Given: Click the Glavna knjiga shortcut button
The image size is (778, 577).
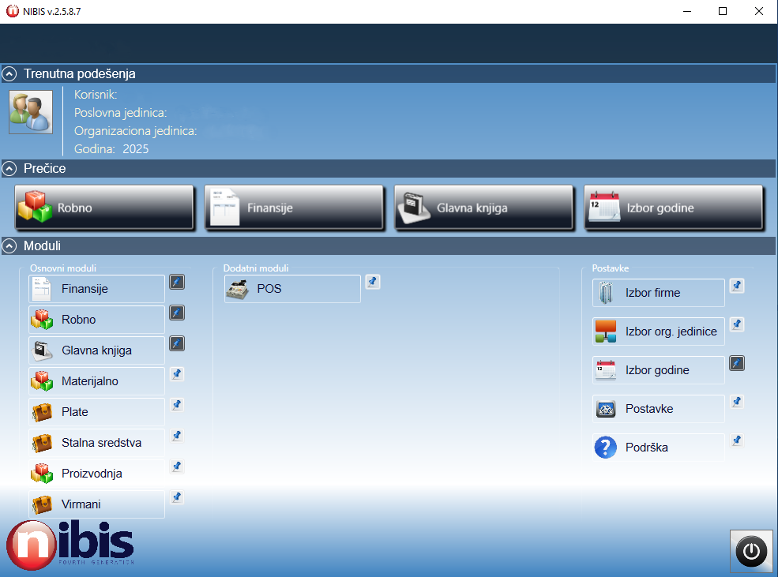Looking at the screenshot, I should (483, 208).
